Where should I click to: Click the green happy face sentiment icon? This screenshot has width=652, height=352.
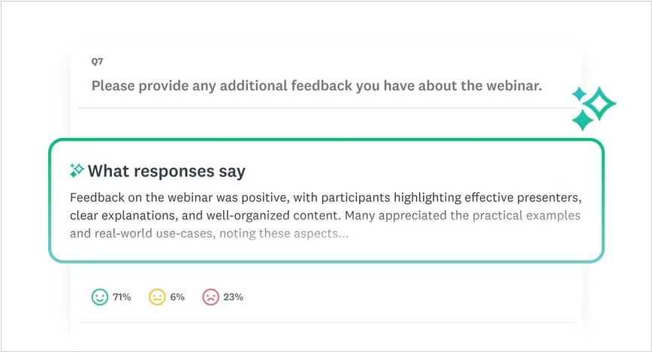pyautogui.click(x=100, y=297)
